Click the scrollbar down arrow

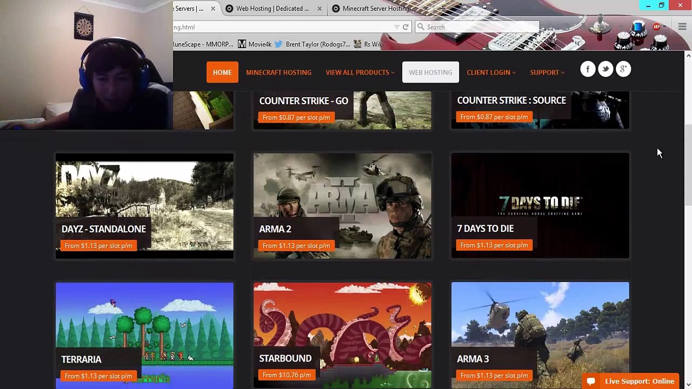[688, 385]
